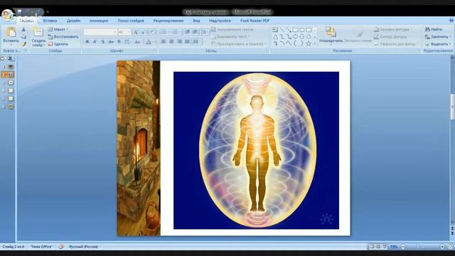Viewport: 455px width, 256px height.
Task: Expand the shapes gallery more arrow
Action: point(315,43)
